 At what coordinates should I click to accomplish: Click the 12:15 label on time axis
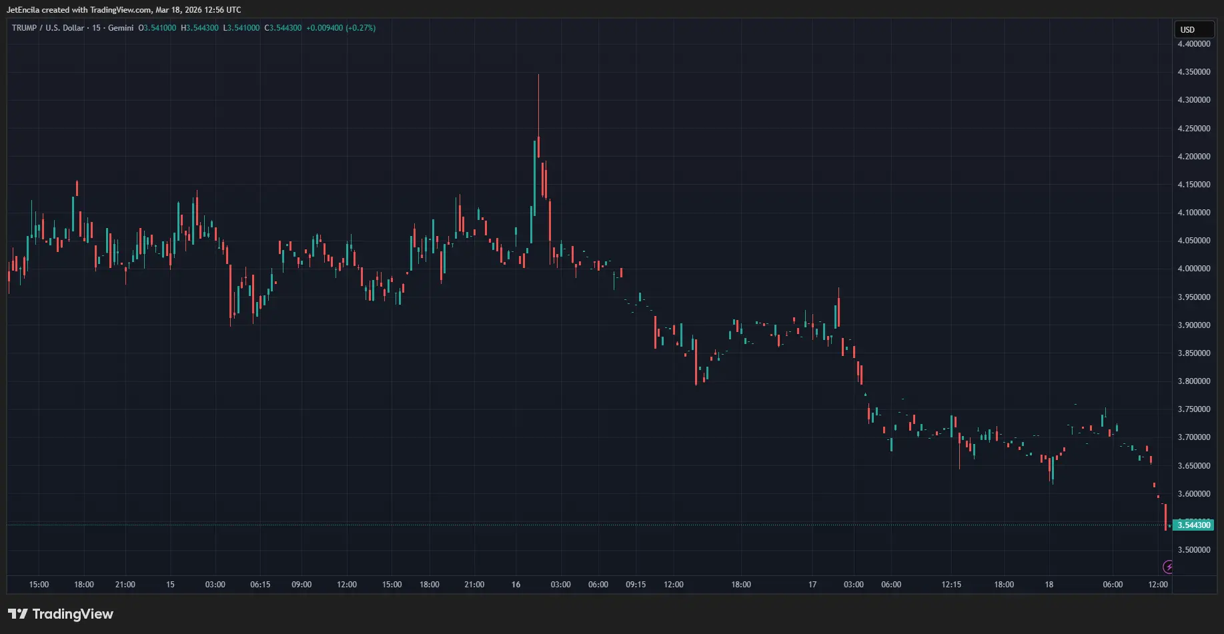point(951,585)
